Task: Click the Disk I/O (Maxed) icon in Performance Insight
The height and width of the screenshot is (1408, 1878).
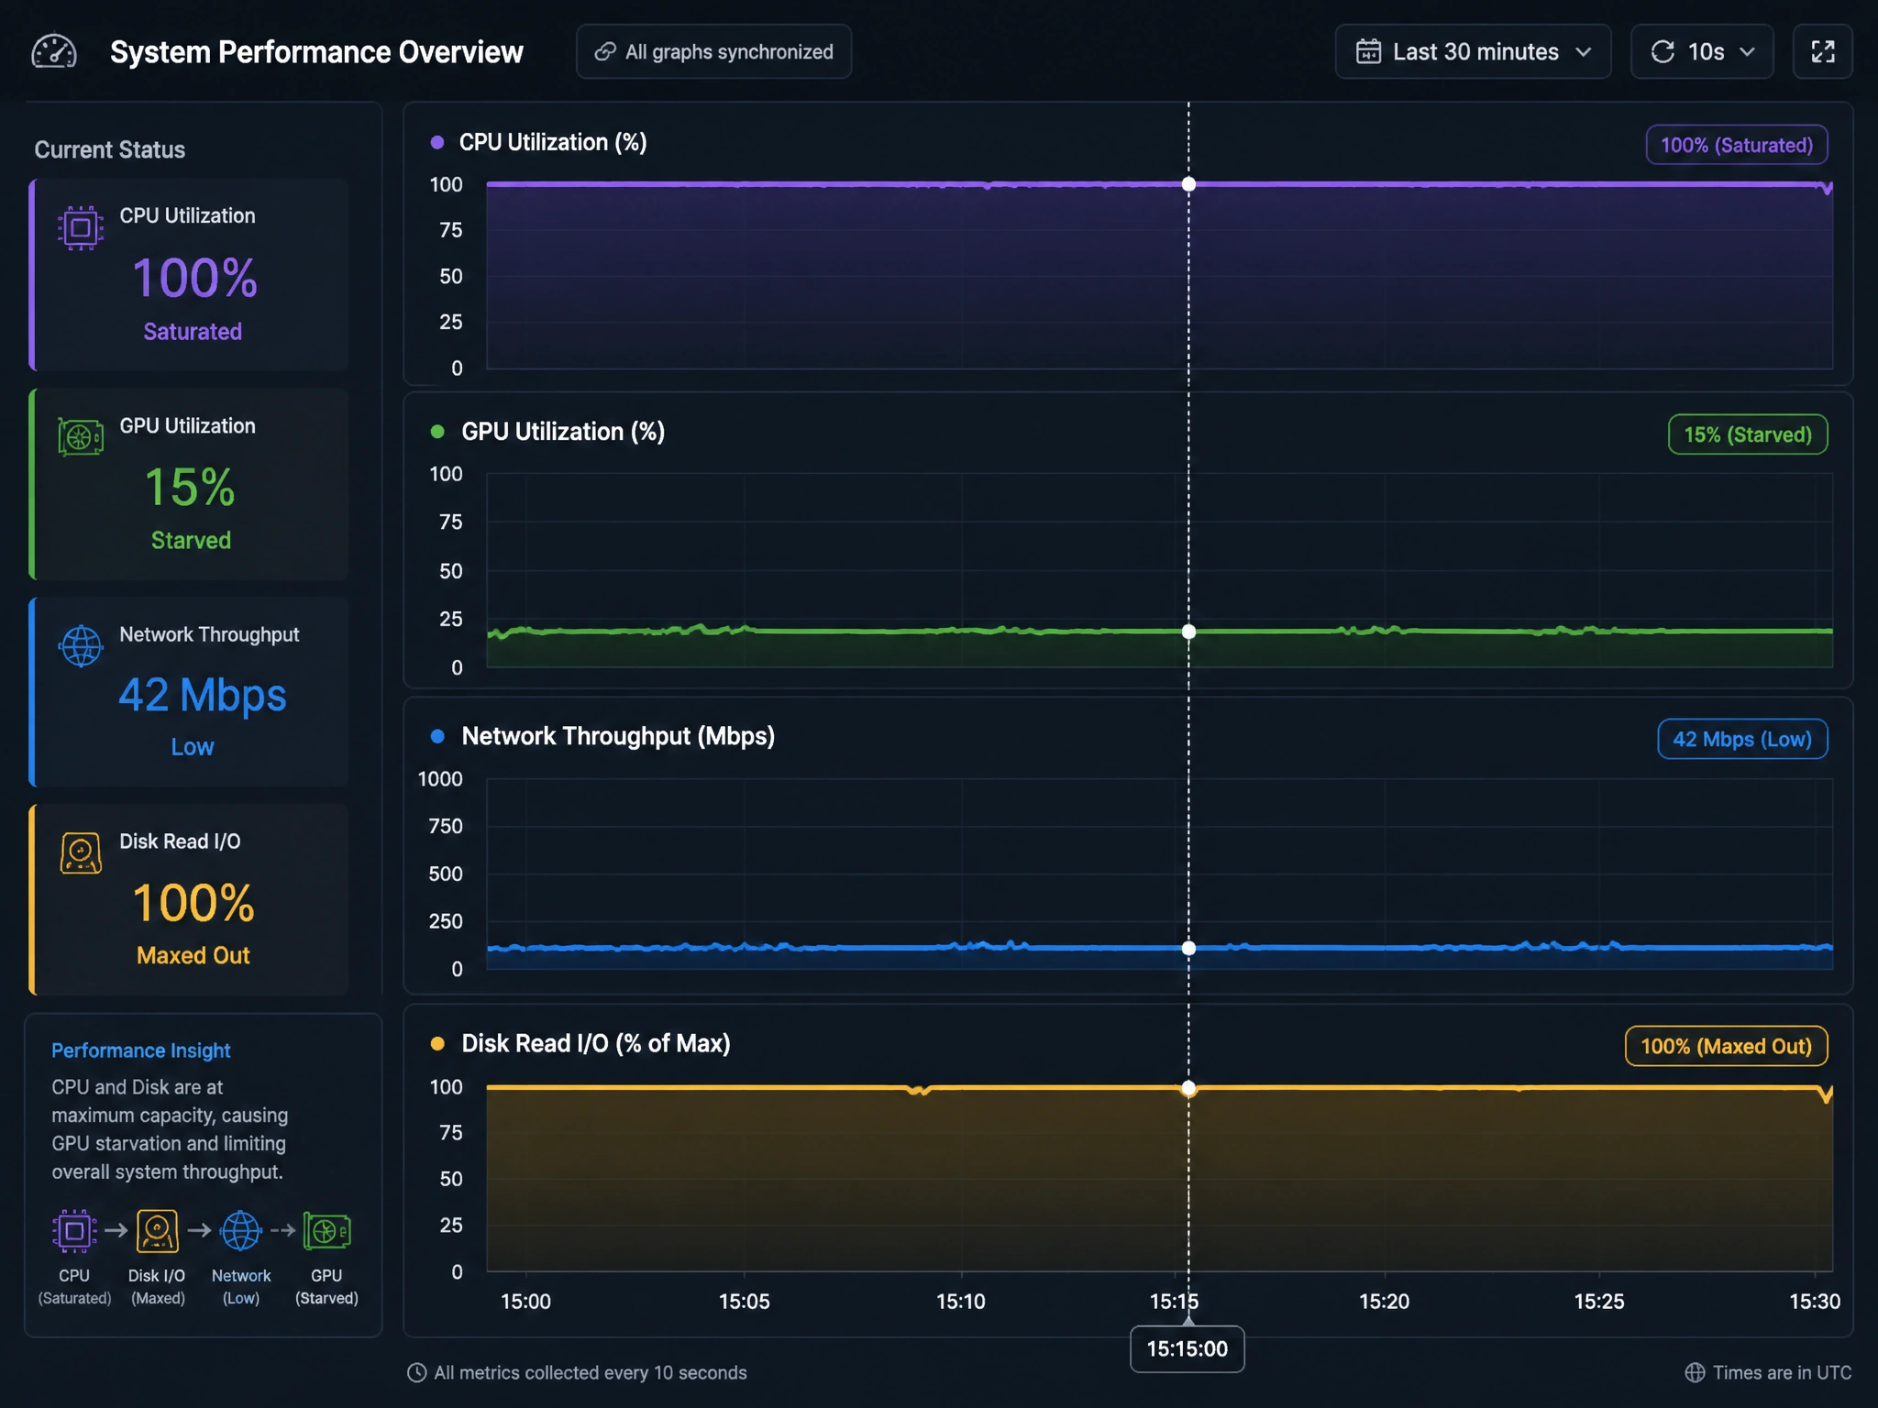Action: tap(157, 1231)
